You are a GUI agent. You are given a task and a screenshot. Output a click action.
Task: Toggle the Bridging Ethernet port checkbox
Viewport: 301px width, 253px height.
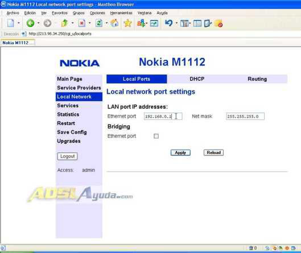156,136
